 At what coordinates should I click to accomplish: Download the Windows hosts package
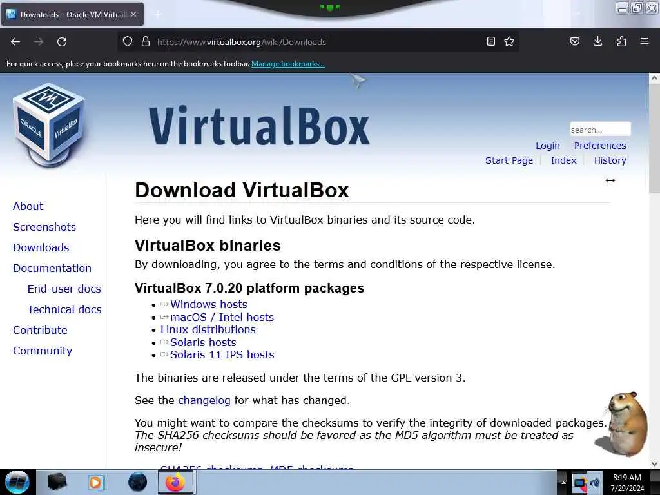(x=208, y=304)
